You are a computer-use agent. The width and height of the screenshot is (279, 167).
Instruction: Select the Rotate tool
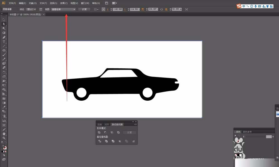pyautogui.click(x=4, y=72)
